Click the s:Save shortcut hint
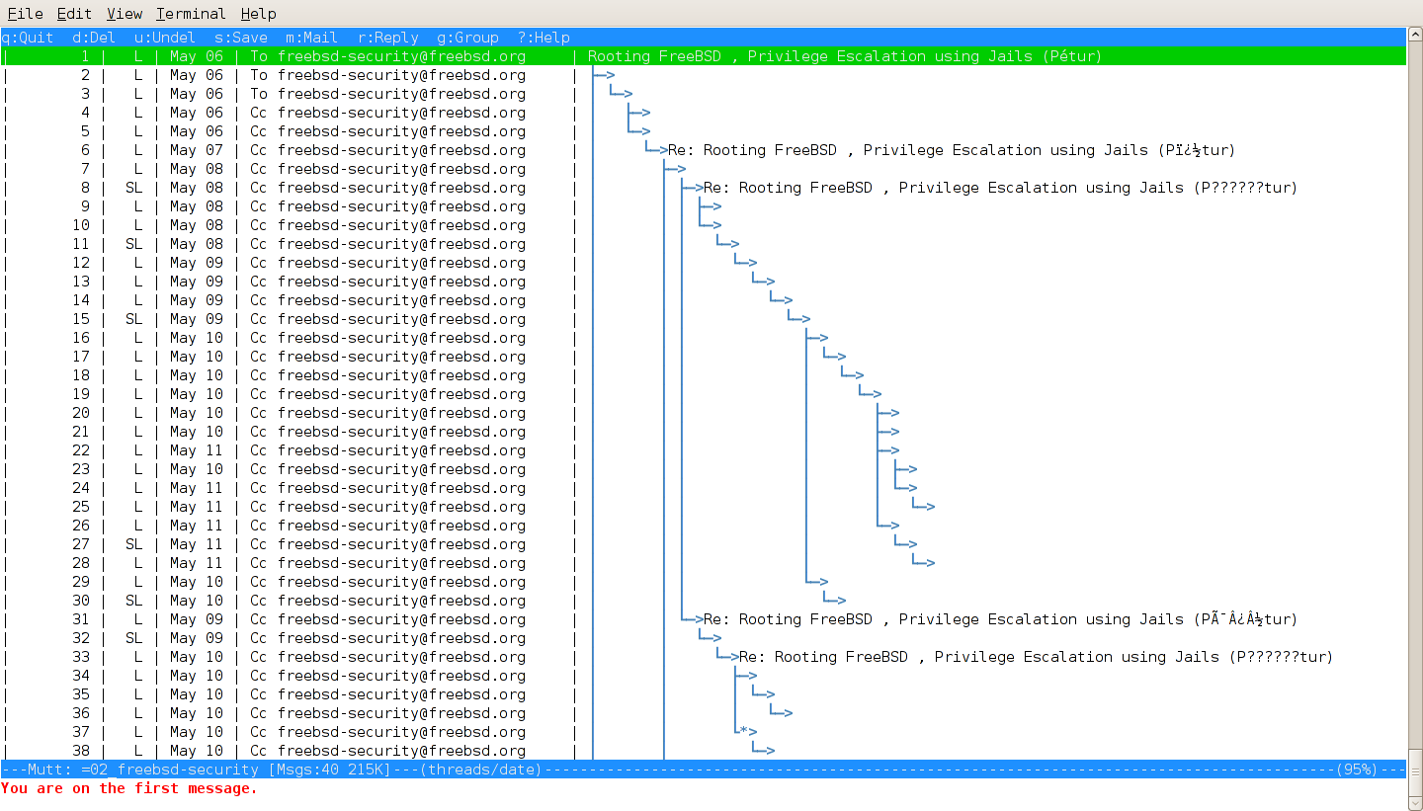The image size is (1423, 811). point(241,38)
